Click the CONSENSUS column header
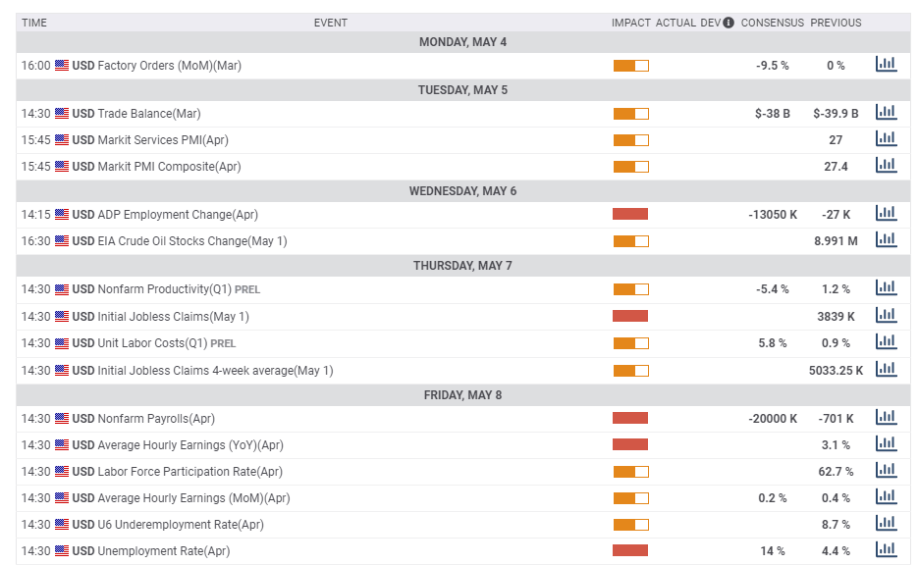The image size is (918, 565). [x=772, y=23]
